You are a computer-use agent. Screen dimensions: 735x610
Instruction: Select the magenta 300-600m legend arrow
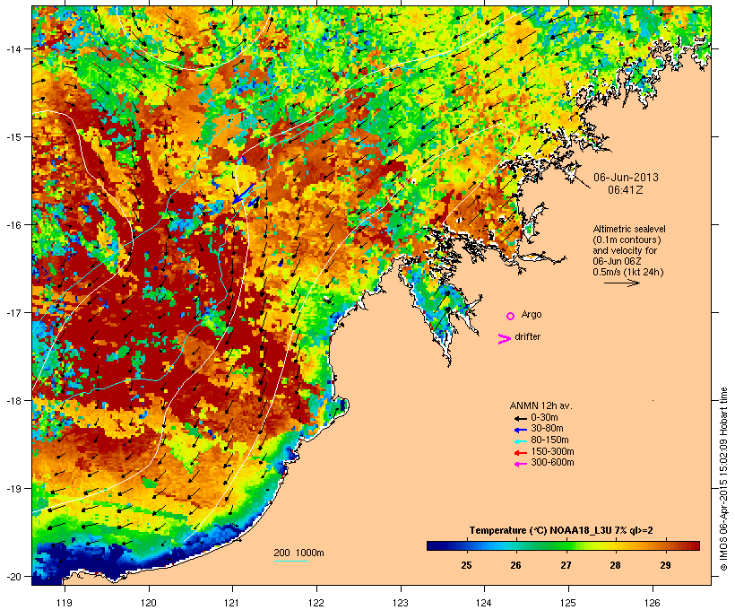[x=520, y=464]
